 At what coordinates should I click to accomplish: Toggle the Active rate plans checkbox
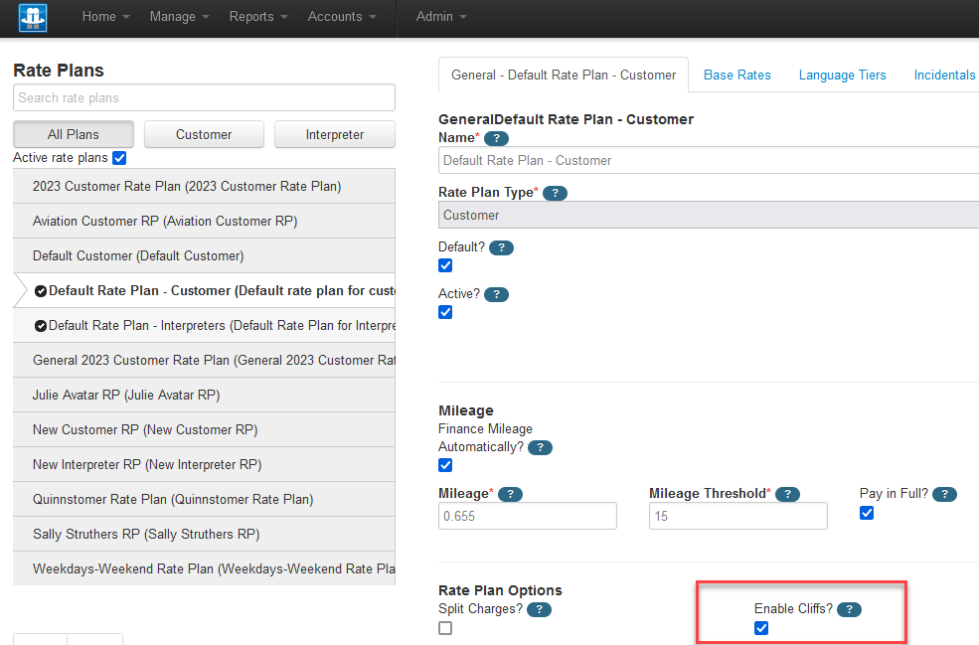(x=119, y=158)
